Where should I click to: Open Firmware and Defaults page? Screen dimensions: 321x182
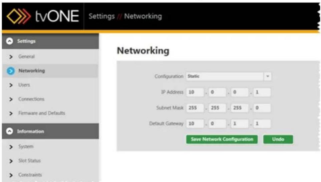[x=42, y=113]
